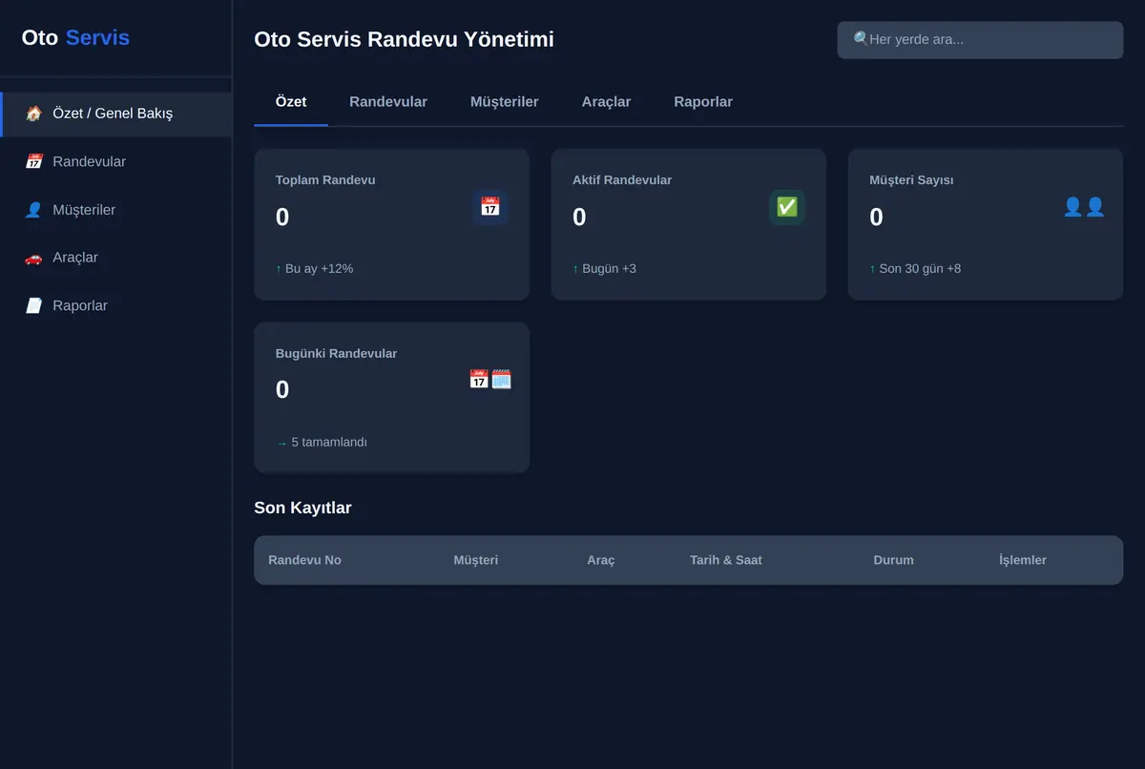Image resolution: width=1145 pixels, height=769 pixels.
Task: Click the document icon beside Raporlar in sidebar
Action: coord(34,305)
